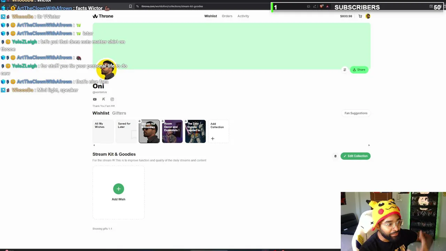446x251 pixels.
Task: Open the Instagram social link icon
Action: pyautogui.click(x=112, y=99)
